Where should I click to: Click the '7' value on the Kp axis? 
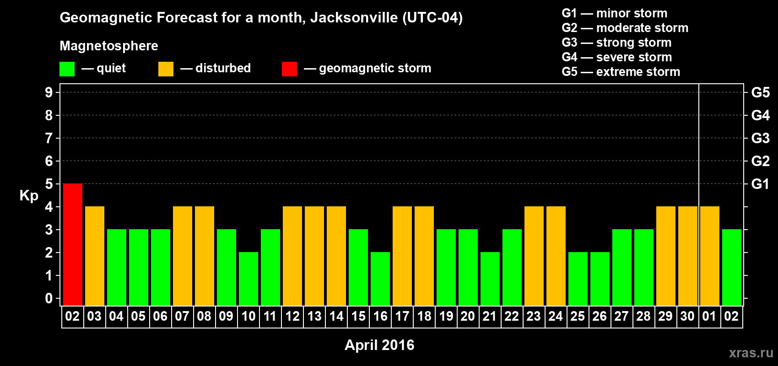49,138
